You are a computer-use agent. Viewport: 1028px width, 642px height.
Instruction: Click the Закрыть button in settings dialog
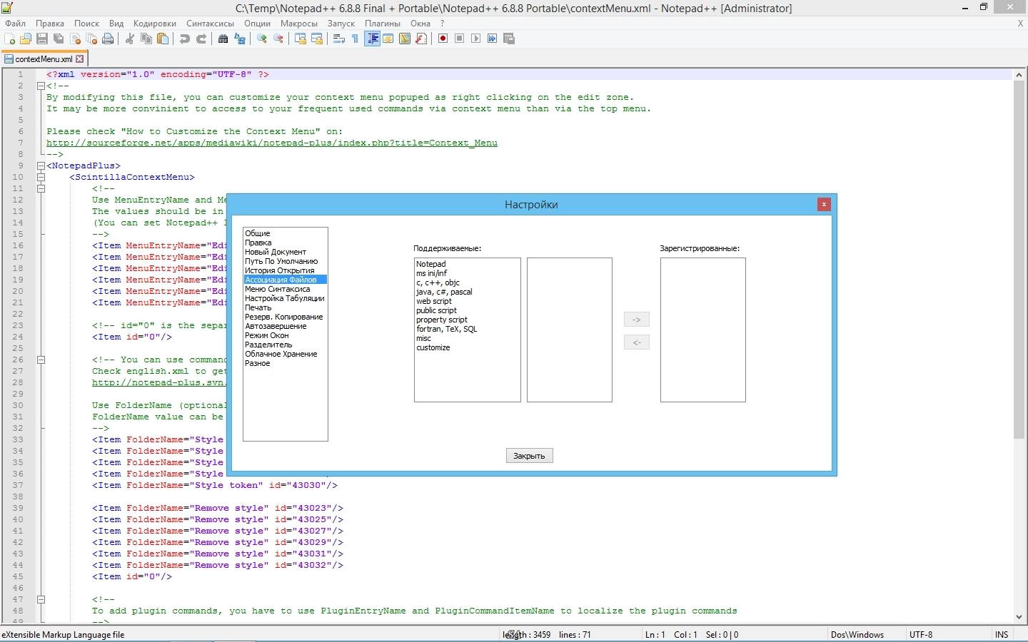coord(529,455)
